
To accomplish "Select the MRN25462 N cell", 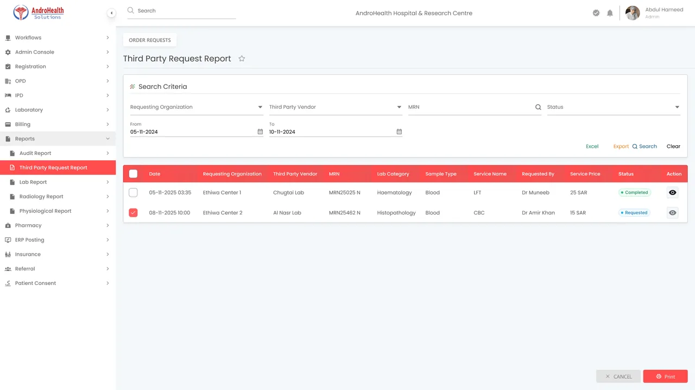I will [344, 213].
